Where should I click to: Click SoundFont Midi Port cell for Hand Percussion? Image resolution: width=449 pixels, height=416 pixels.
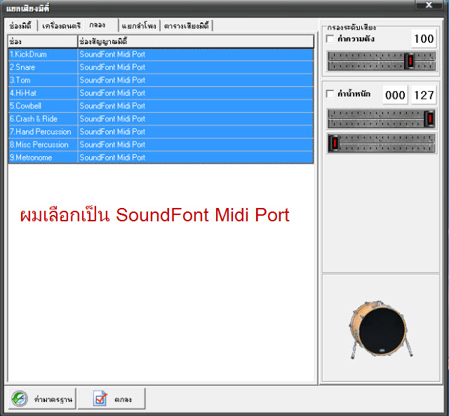point(196,132)
